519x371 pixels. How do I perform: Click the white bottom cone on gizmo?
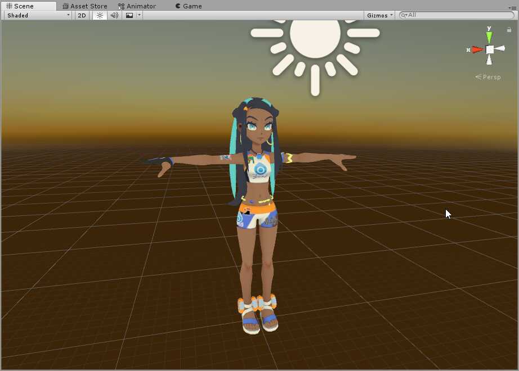(490, 60)
